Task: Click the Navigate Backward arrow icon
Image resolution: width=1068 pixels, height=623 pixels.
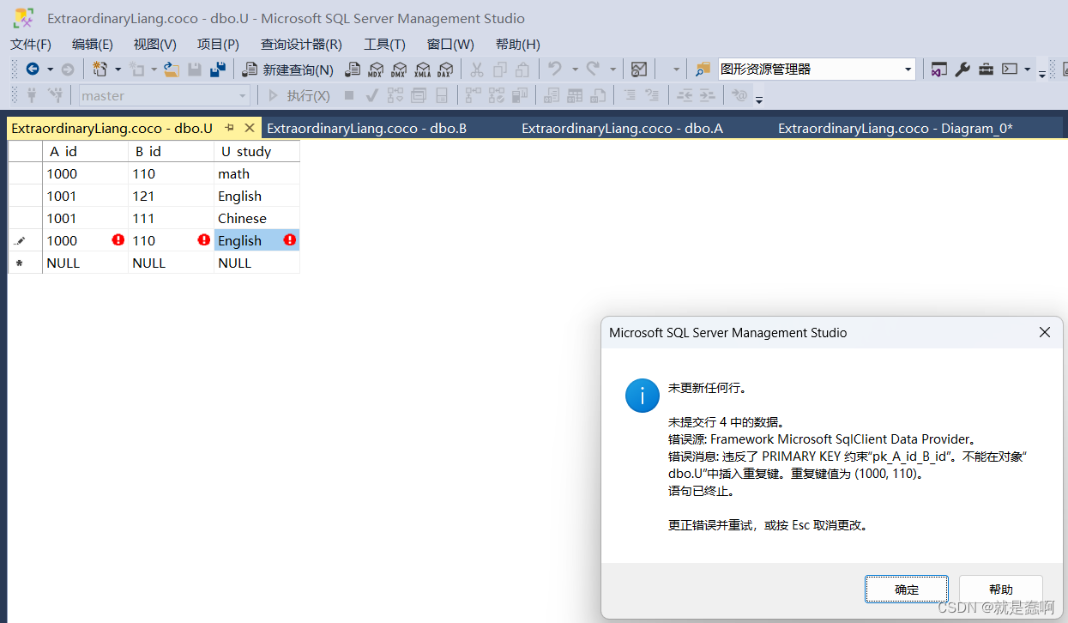Action: [33, 70]
